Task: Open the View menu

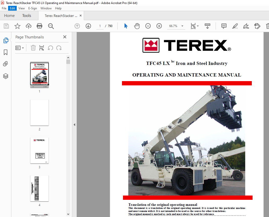Action: (22, 8)
